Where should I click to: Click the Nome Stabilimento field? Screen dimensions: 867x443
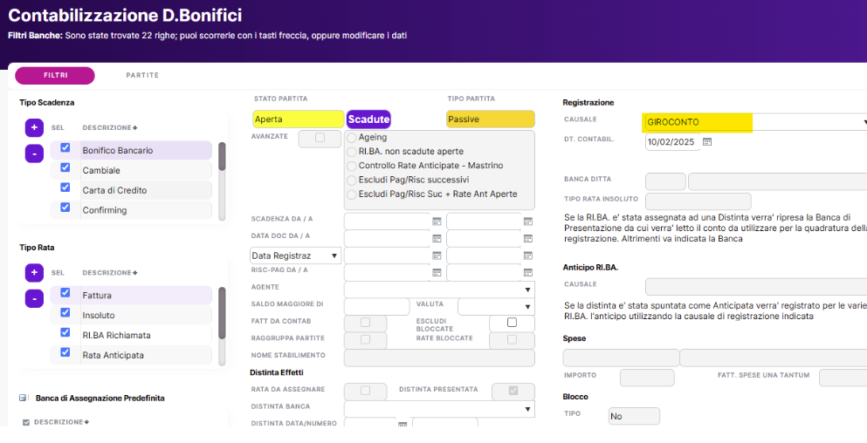(439, 358)
